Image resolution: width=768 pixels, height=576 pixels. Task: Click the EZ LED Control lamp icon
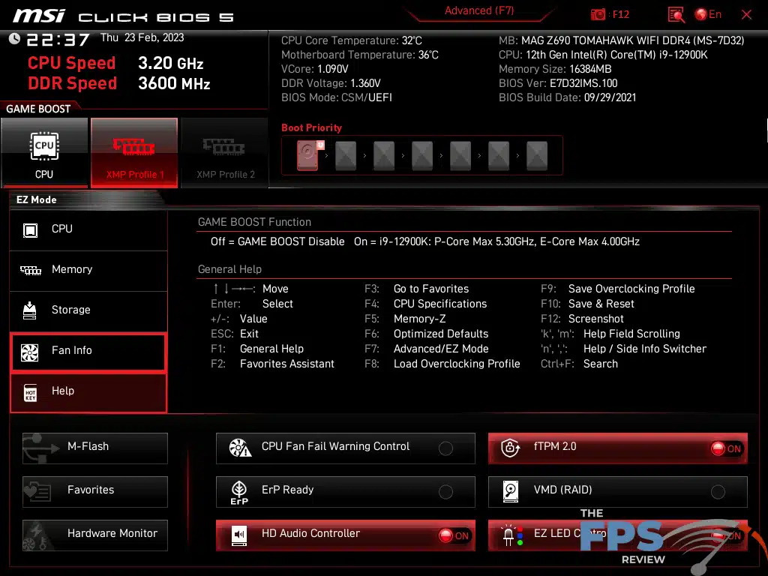point(512,535)
